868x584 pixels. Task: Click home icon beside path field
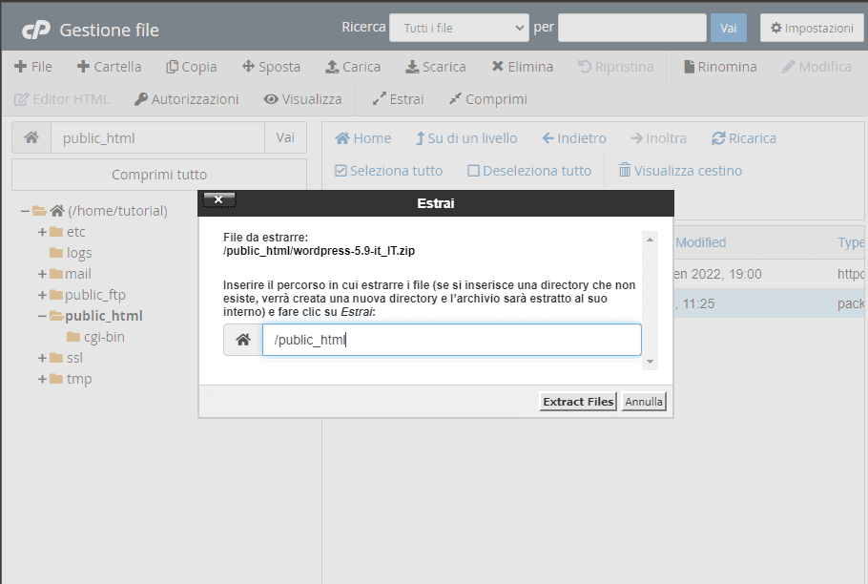coord(31,137)
